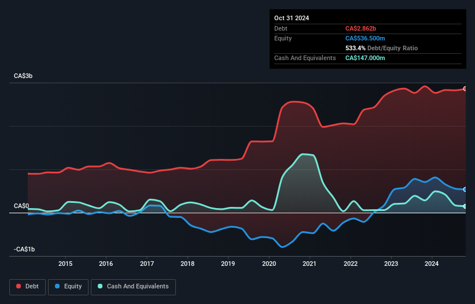The image size is (475, 304).
Task: Click the CA$0 y-axis label
Action: tap(21, 206)
